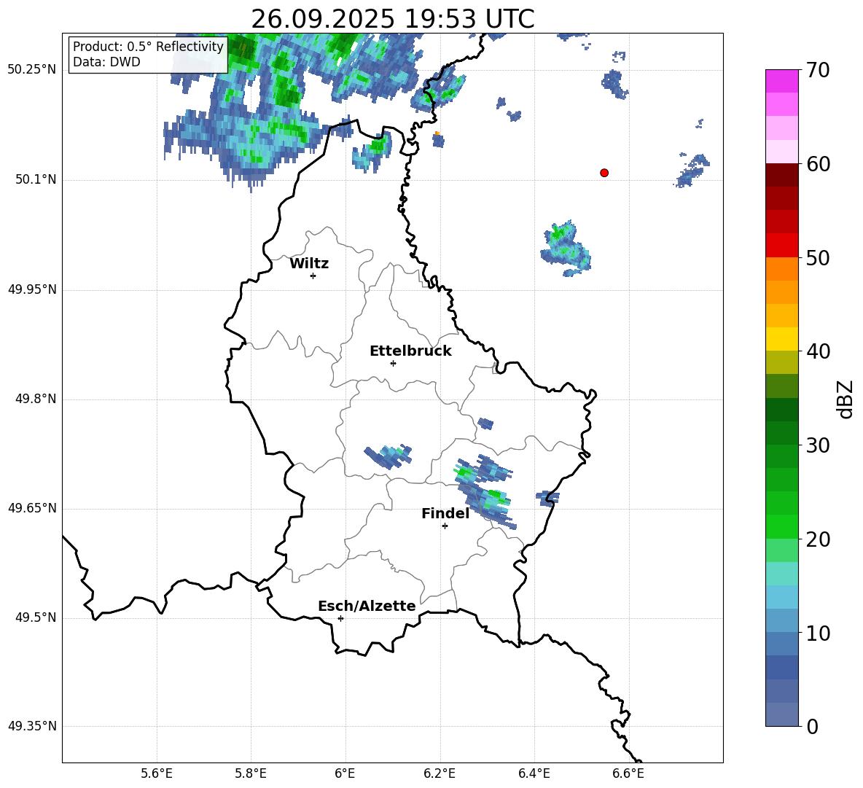Click the 30 value on colorbar
This screenshot has width=863, height=788.
pyautogui.click(x=818, y=445)
